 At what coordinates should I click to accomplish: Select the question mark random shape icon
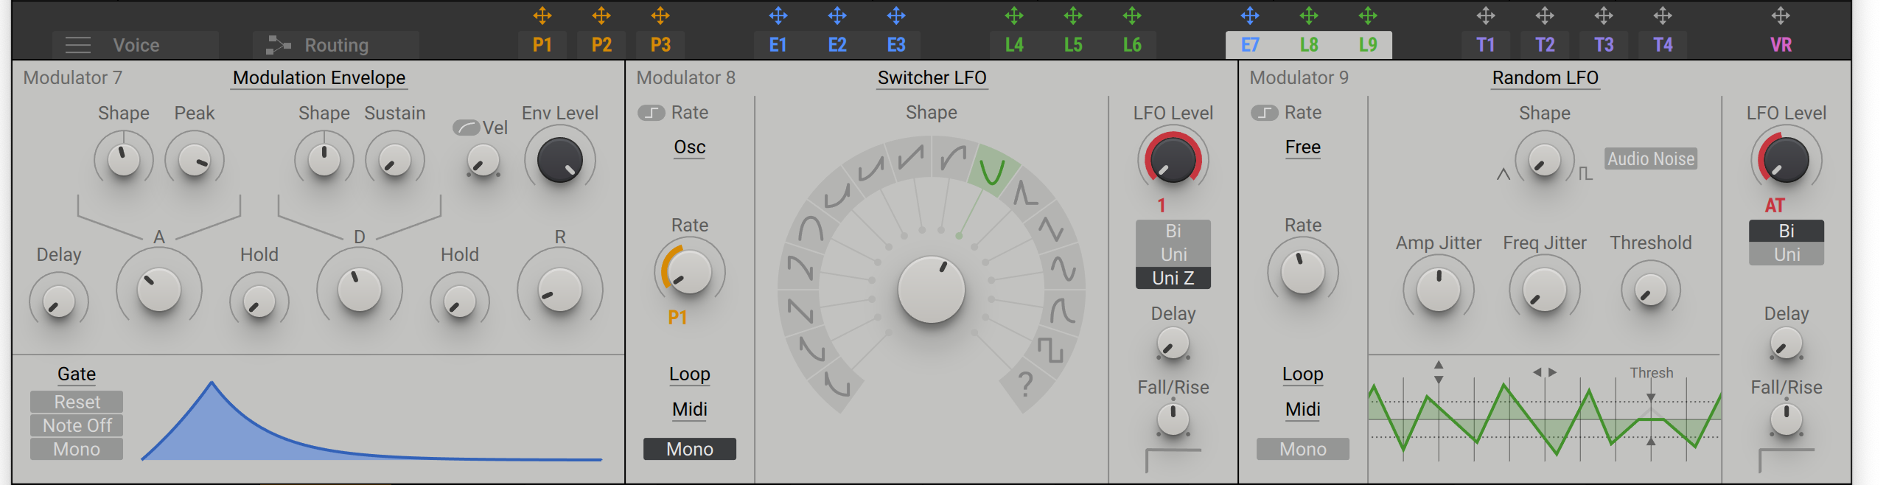pyautogui.click(x=1025, y=384)
